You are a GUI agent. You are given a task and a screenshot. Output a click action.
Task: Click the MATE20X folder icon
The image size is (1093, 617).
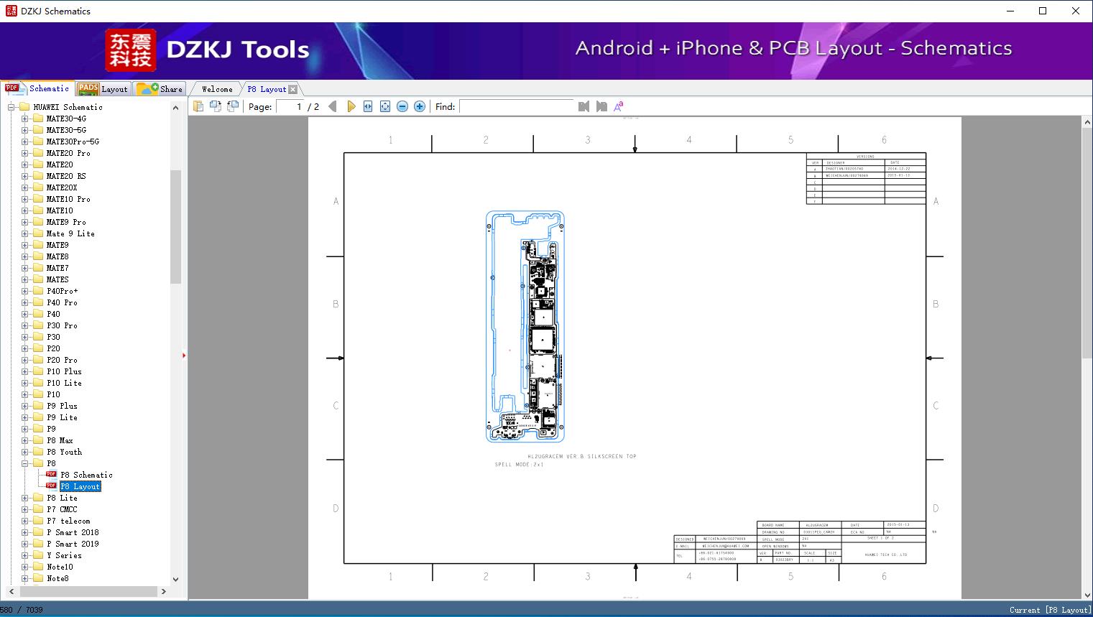pos(38,187)
